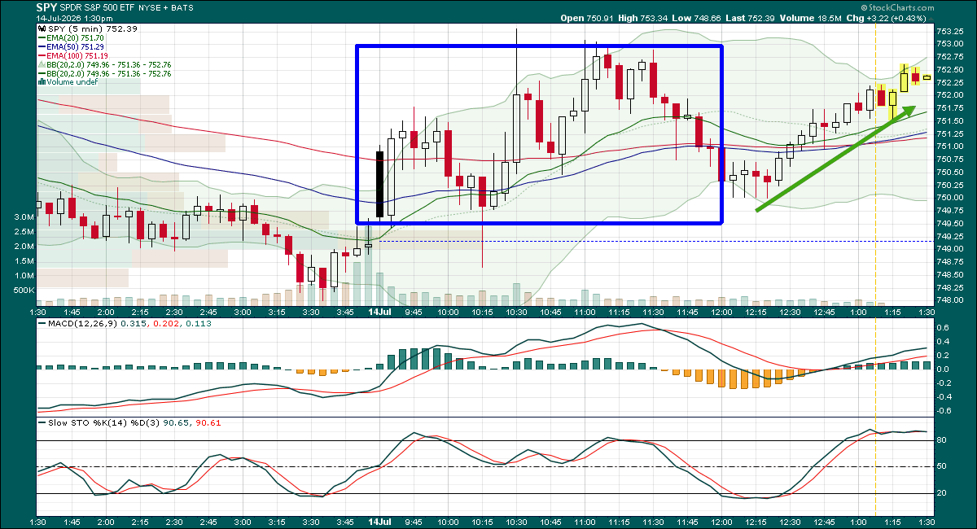This screenshot has height=529, width=977.
Task: Click the 1.0M volume axis label
Action: (24, 276)
